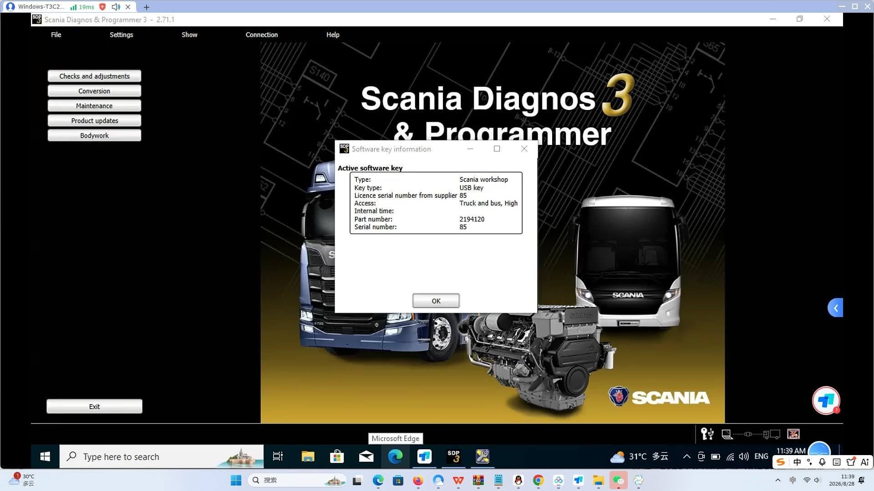Open Microsoft Store on remote taskbar

(x=337, y=456)
